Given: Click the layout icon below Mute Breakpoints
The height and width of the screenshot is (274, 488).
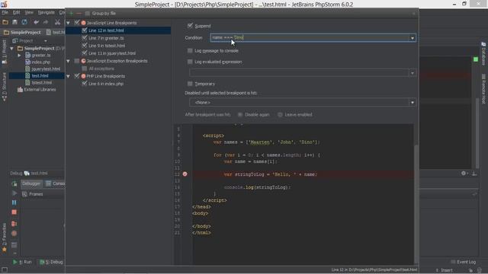Looking at the screenshot, I should 14,245.
